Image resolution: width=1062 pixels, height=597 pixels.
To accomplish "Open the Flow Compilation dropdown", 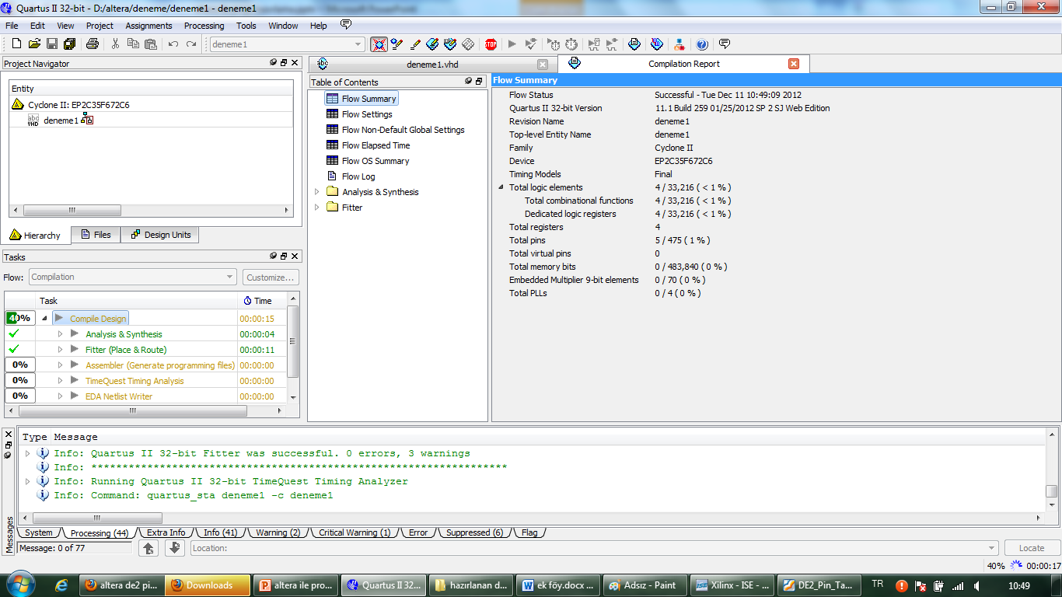I will pyautogui.click(x=132, y=277).
